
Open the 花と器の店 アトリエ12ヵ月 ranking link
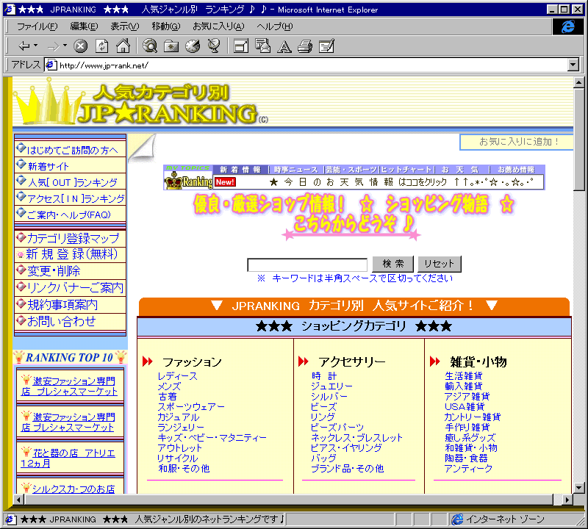[68, 458]
